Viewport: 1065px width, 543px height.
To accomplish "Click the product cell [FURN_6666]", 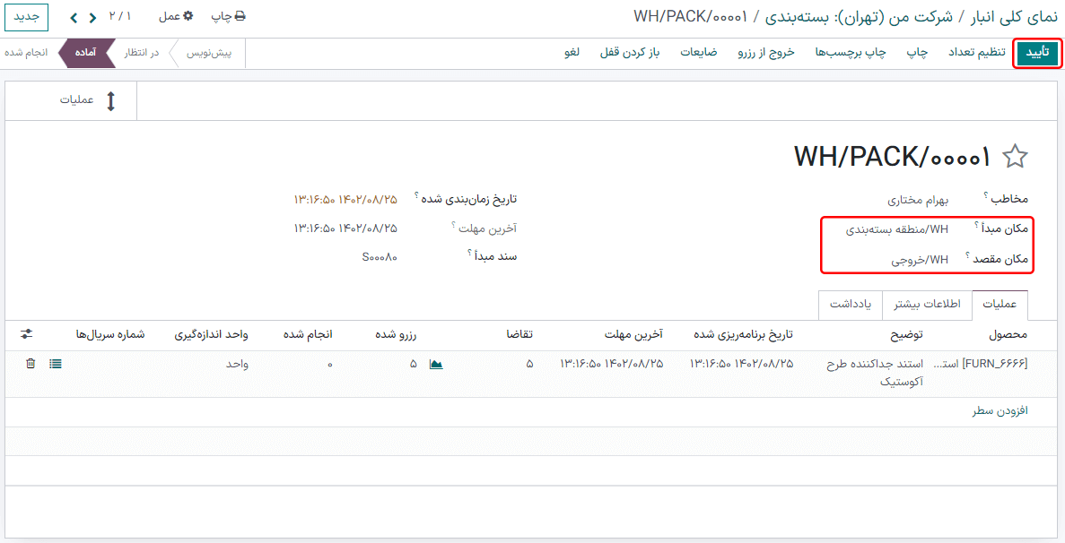I will 980,364.
